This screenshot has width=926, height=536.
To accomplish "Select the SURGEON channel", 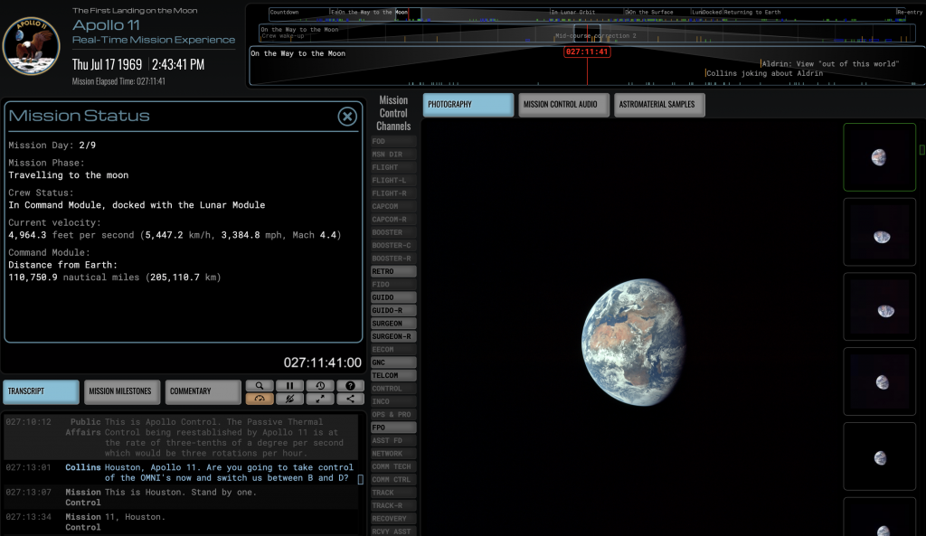I will tap(393, 324).
